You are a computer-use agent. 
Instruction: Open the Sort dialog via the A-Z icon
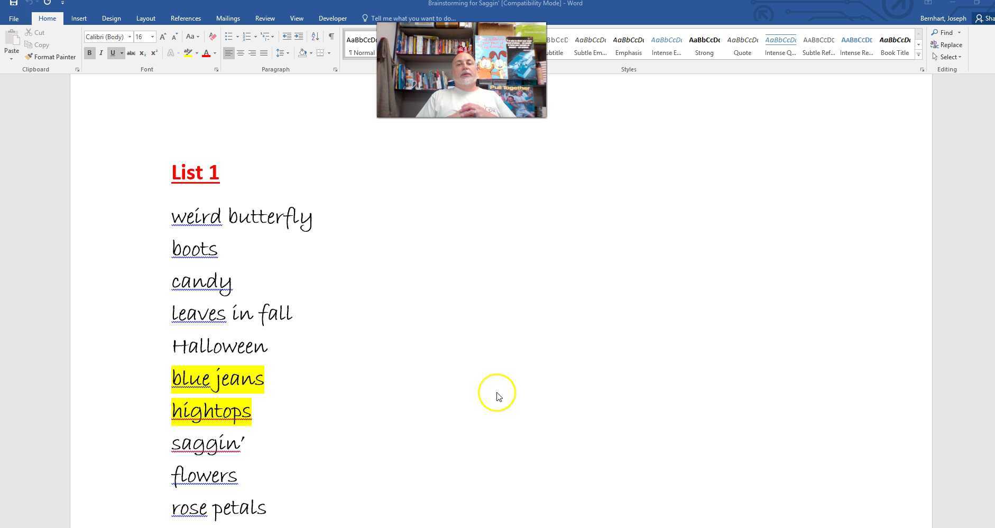pyautogui.click(x=316, y=37)
